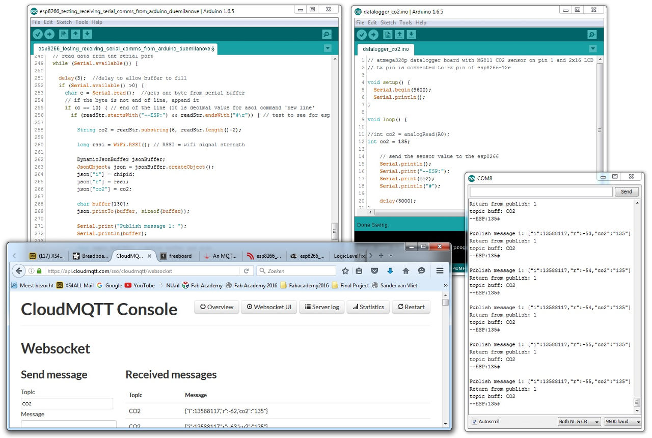Bookmark this page with the star icon
The height and width of the screenshot is (438, 652).
[345, 271]
